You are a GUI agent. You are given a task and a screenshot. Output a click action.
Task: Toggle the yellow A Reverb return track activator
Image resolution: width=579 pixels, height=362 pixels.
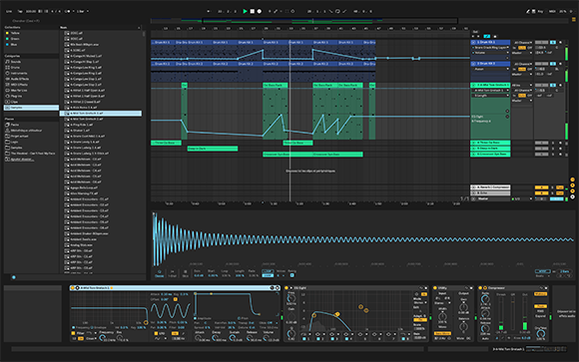coord(541,187)
